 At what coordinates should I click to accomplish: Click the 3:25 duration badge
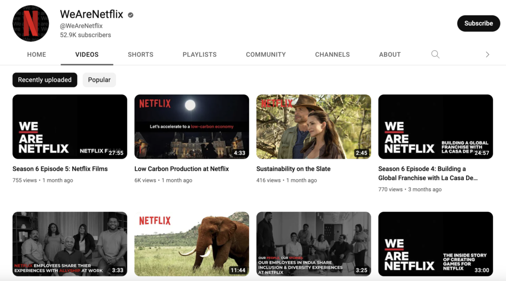click(361, 270)
